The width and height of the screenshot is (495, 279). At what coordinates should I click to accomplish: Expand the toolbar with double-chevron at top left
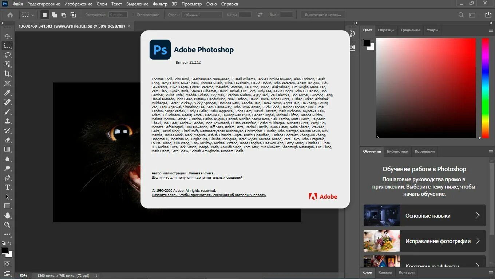[x=3, y=23]
